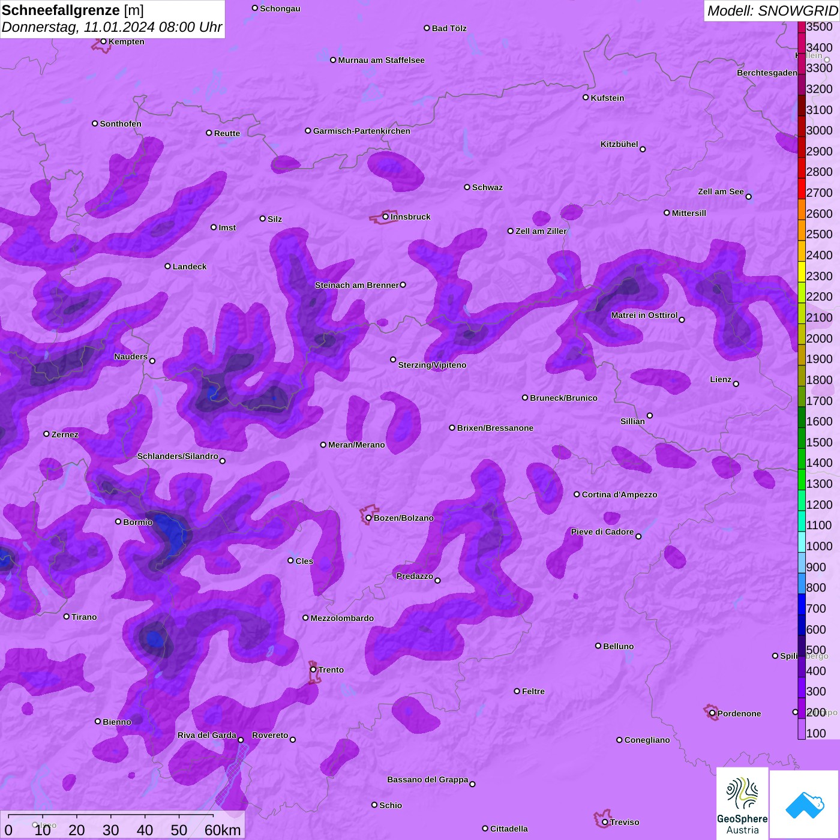Click the Innsbruck city marker
Screen dimensions: 840x840
386,217
